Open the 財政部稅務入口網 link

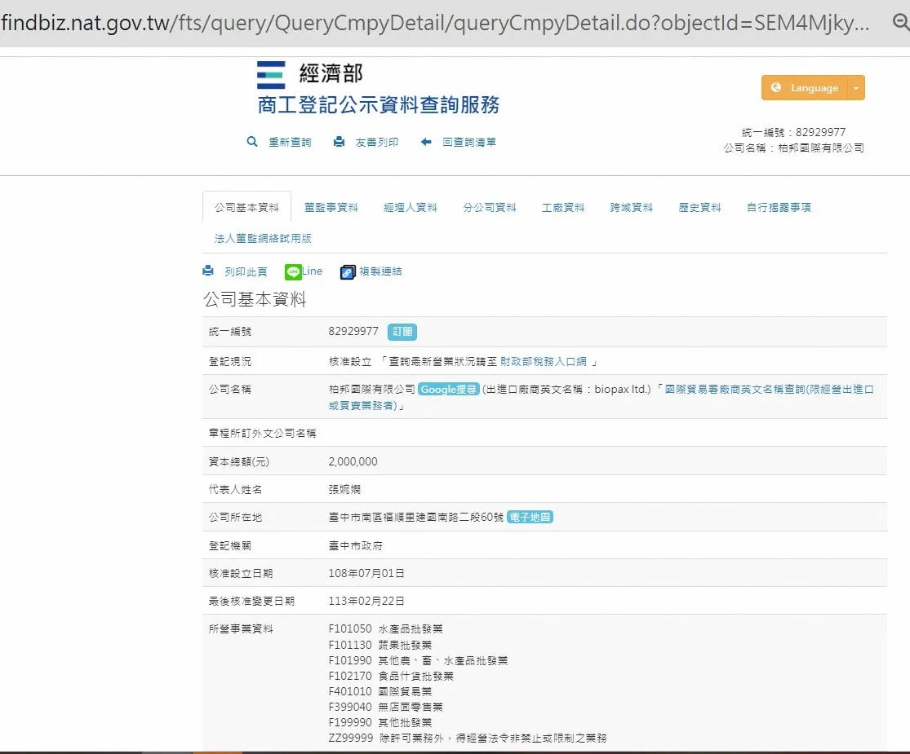544,361
